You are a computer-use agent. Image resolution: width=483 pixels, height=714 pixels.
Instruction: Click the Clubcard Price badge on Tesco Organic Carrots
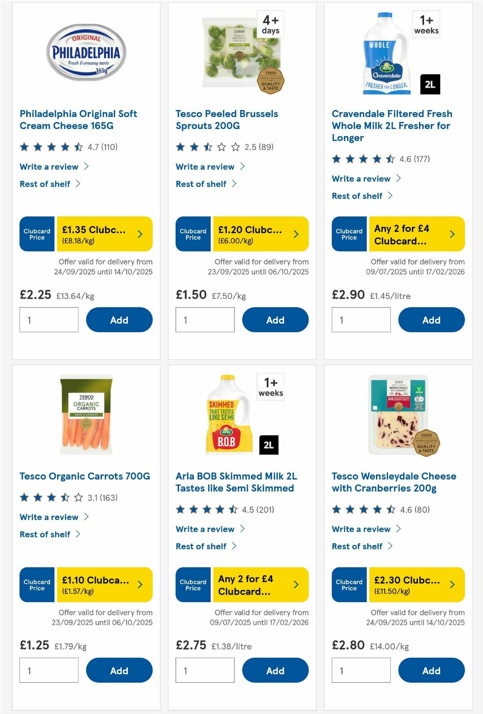(x=36, y=585)
